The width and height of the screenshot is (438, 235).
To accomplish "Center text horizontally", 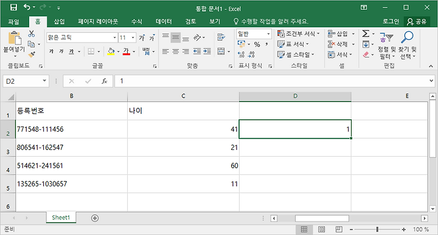I will [175, 51].
